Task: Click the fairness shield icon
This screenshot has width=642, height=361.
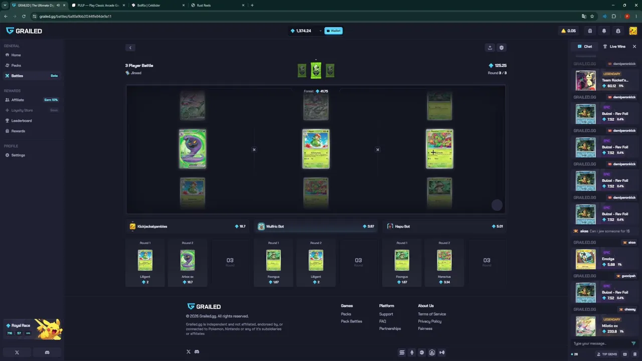Action: point(501,48)
